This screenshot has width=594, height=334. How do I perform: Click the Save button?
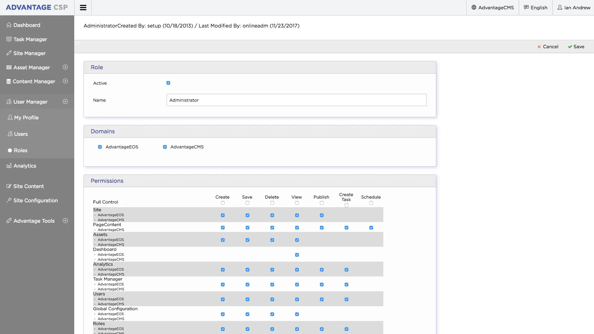pos(576,46)
